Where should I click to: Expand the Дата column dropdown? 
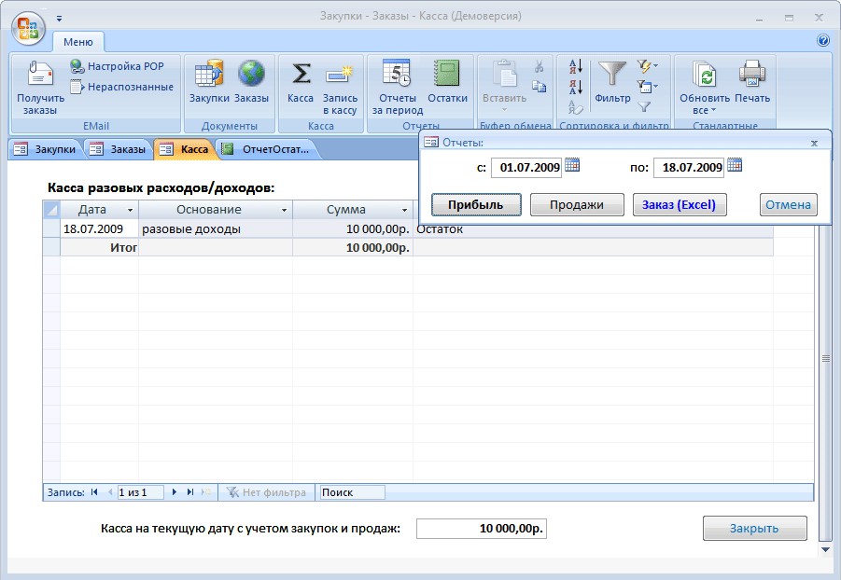(x=130, y=210)
